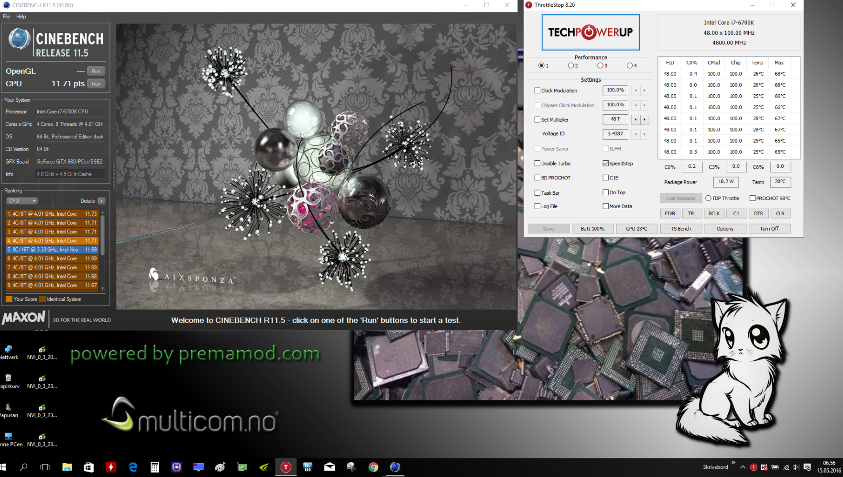The image size is (843, 477).
Task: Open Snipping Tool from the taskbar
Action: [x=351, y=467]
